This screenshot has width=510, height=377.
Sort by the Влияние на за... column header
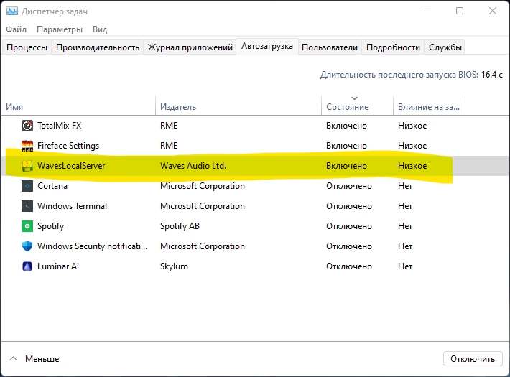coord(429,106)
